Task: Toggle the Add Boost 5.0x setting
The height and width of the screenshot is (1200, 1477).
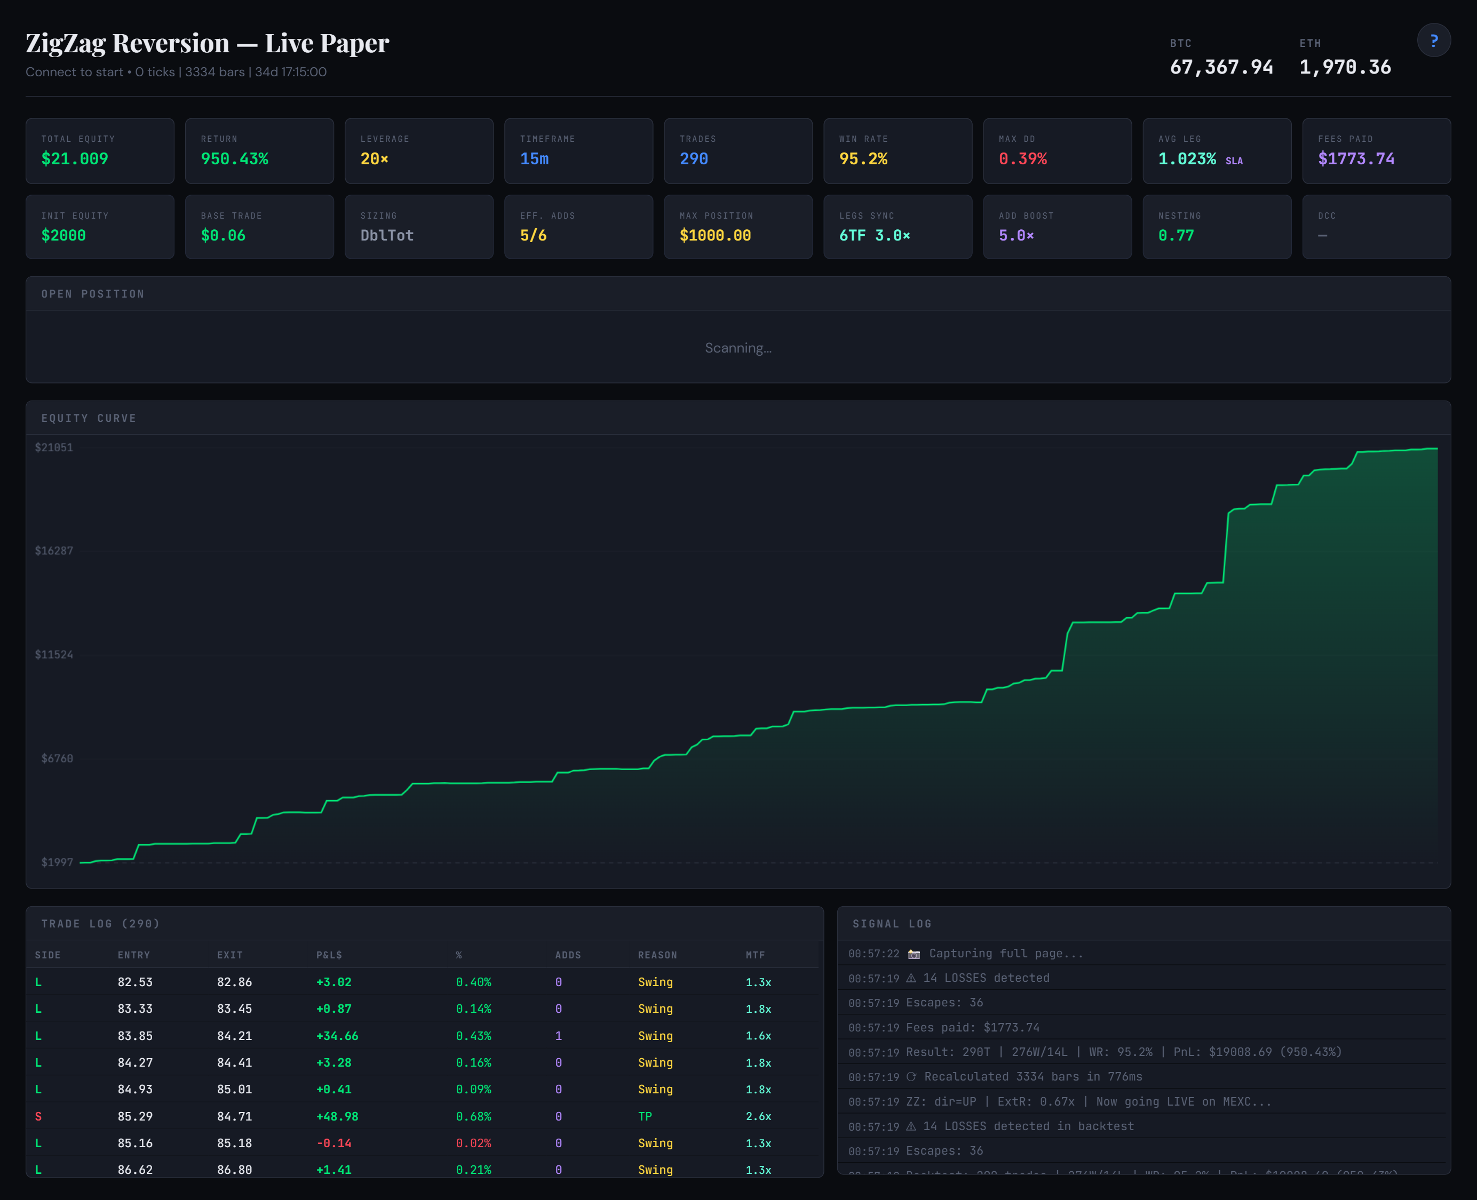Action: point(1057,227)
